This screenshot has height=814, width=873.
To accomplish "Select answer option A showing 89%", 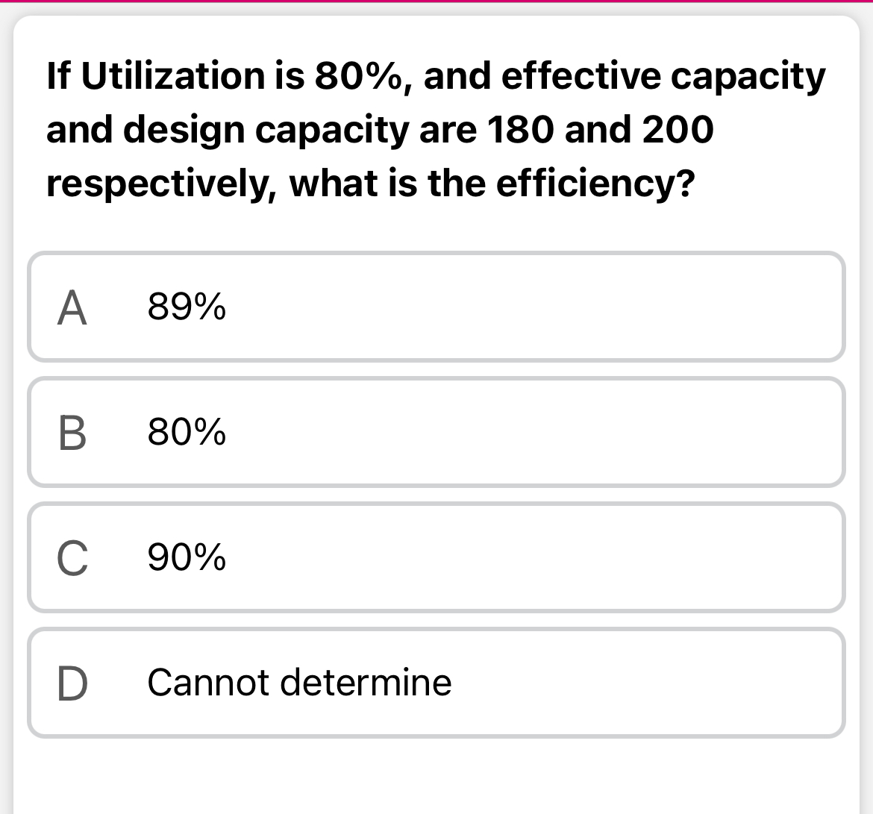I will tap(436, 307).
